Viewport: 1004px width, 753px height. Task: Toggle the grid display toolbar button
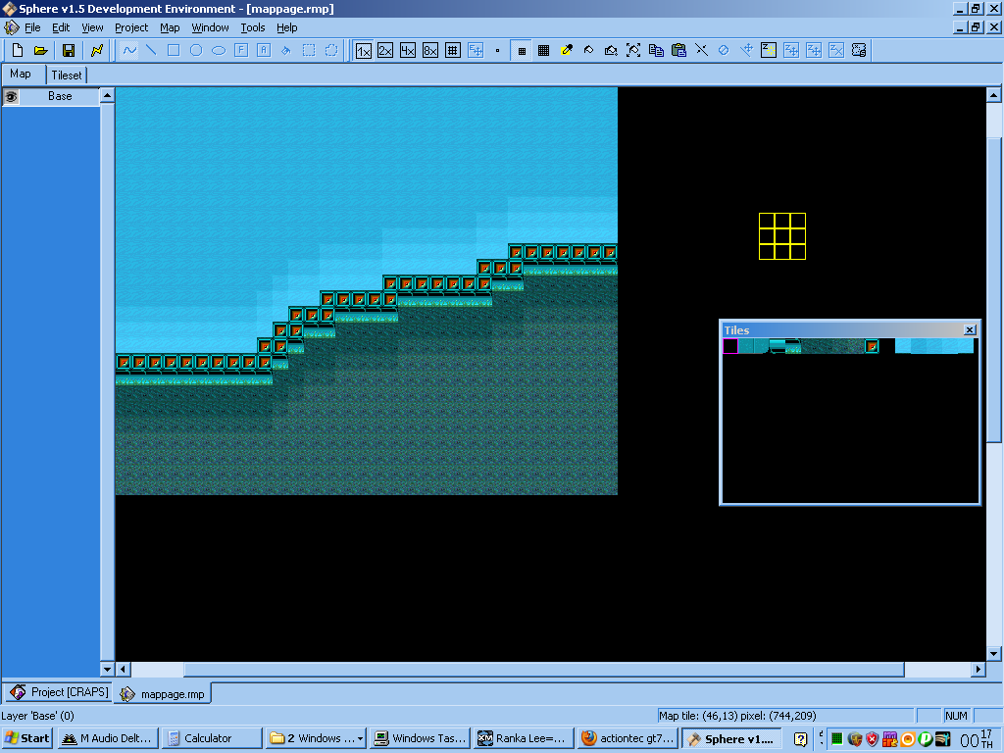[x=453, y=50]
